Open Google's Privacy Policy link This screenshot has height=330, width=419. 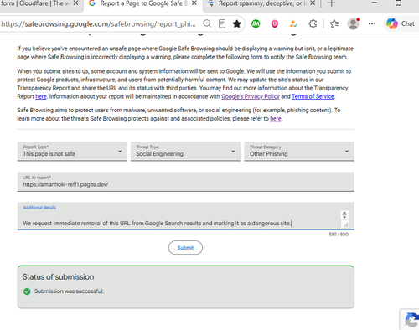pos(251,96)
